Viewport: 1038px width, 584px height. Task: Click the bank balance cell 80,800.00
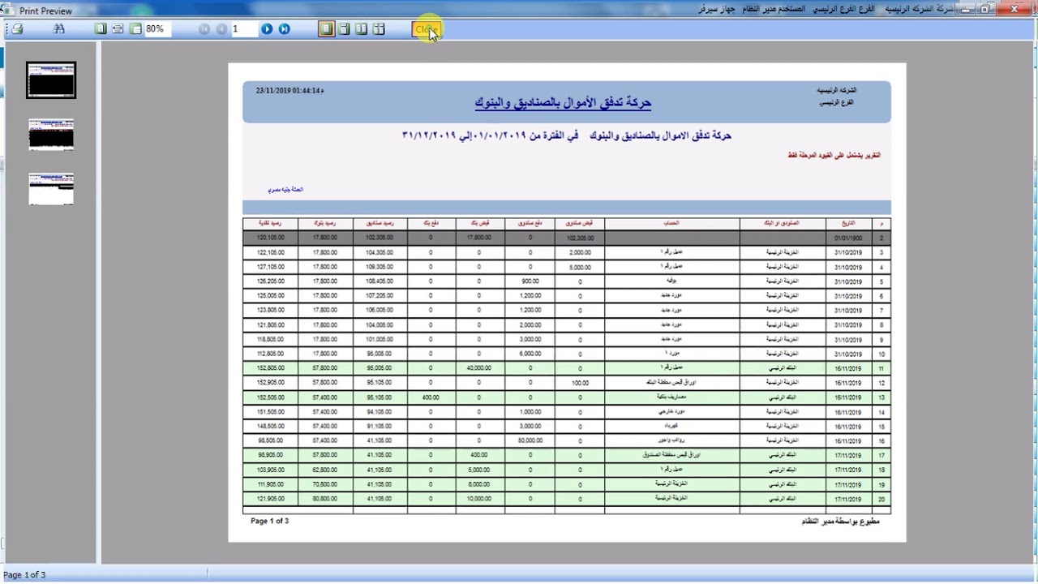[325, 499]
